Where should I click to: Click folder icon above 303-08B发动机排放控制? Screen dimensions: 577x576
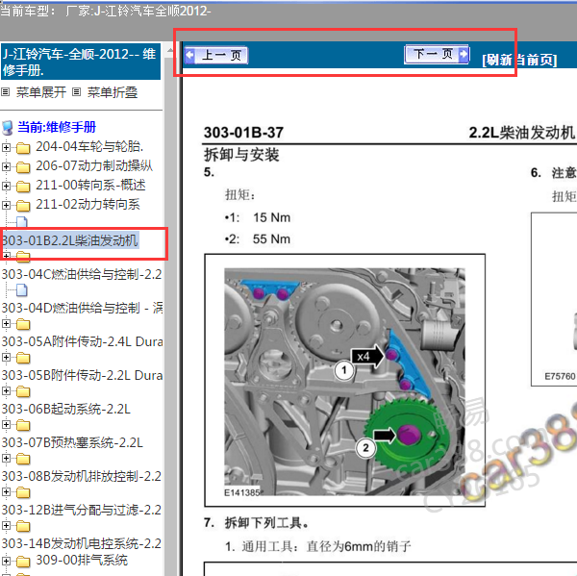23,459
